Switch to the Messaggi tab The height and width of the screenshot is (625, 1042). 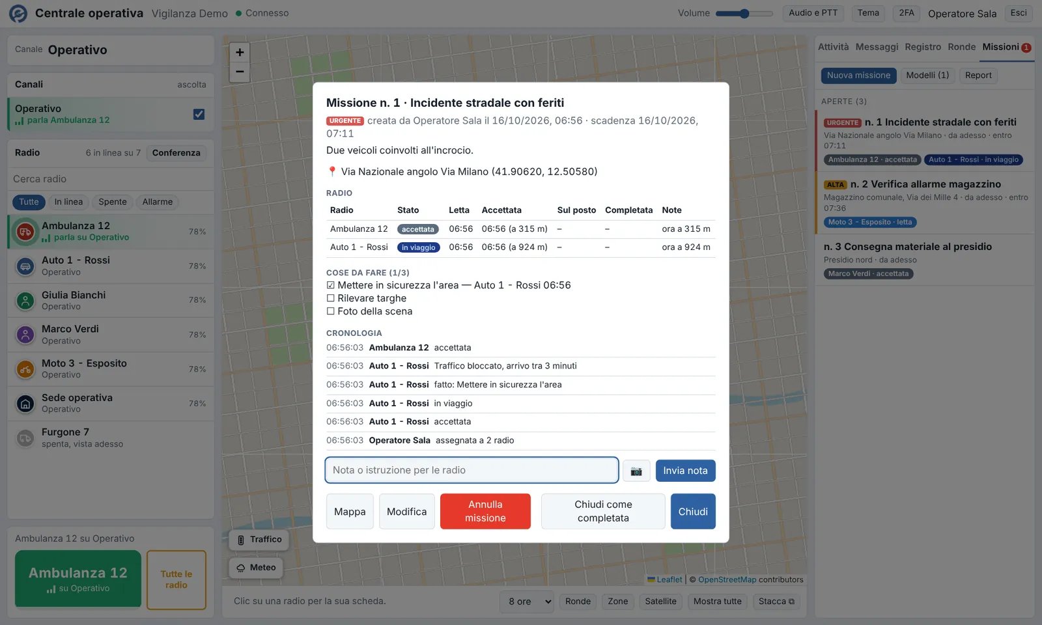point(877,47)
